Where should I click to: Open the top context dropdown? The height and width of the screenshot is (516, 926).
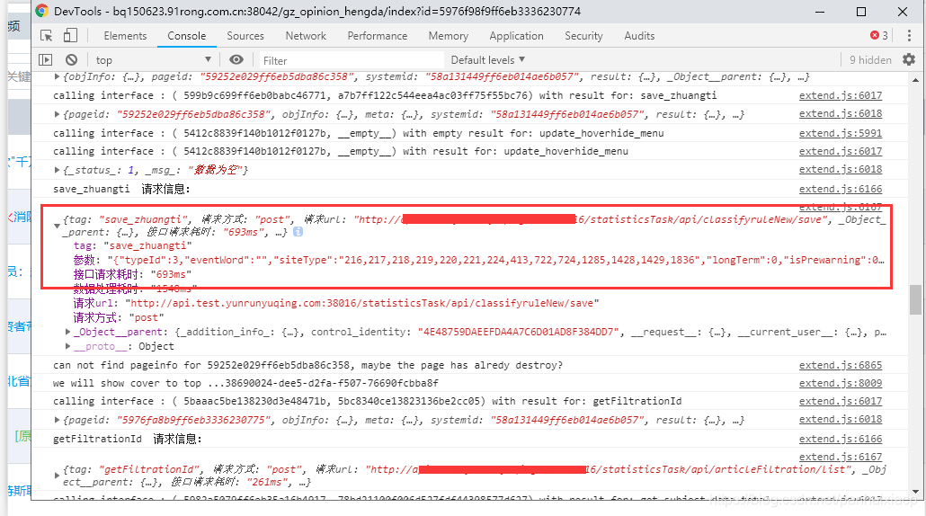[153, 59]
